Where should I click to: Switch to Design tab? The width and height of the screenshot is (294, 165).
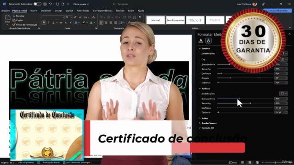(x=58, y=11)
